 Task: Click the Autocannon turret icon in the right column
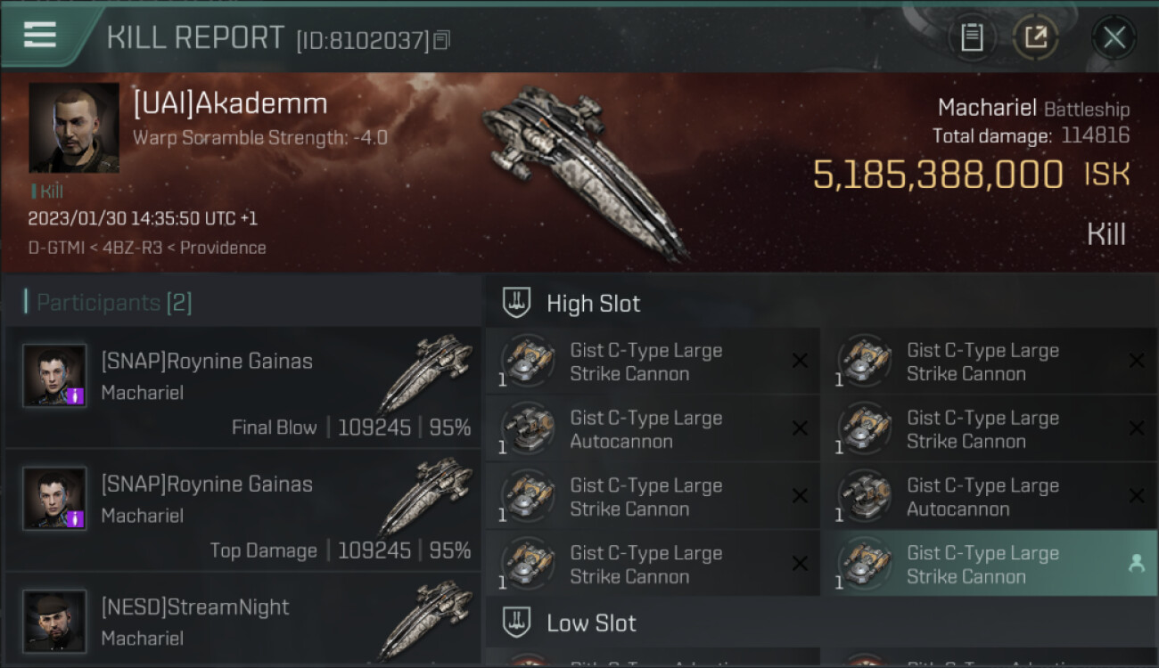pyautogui.click(x=864, y=497)
